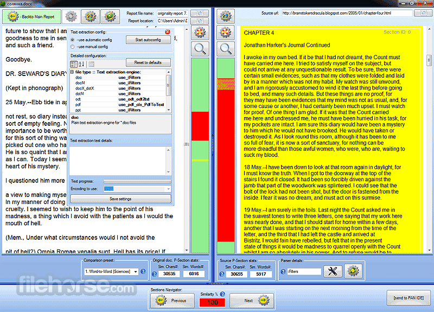Switch property grid to categorized view

(74, 64)
